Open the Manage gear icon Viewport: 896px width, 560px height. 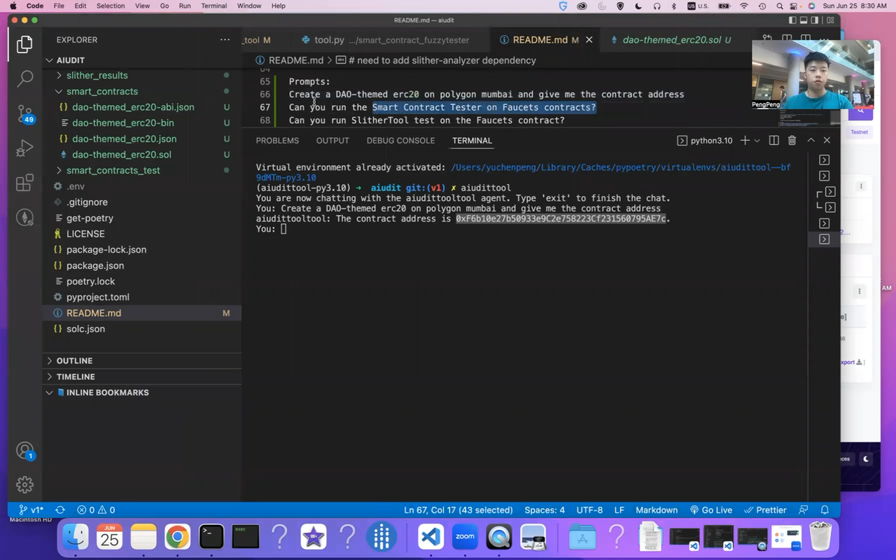pos(24,484)
